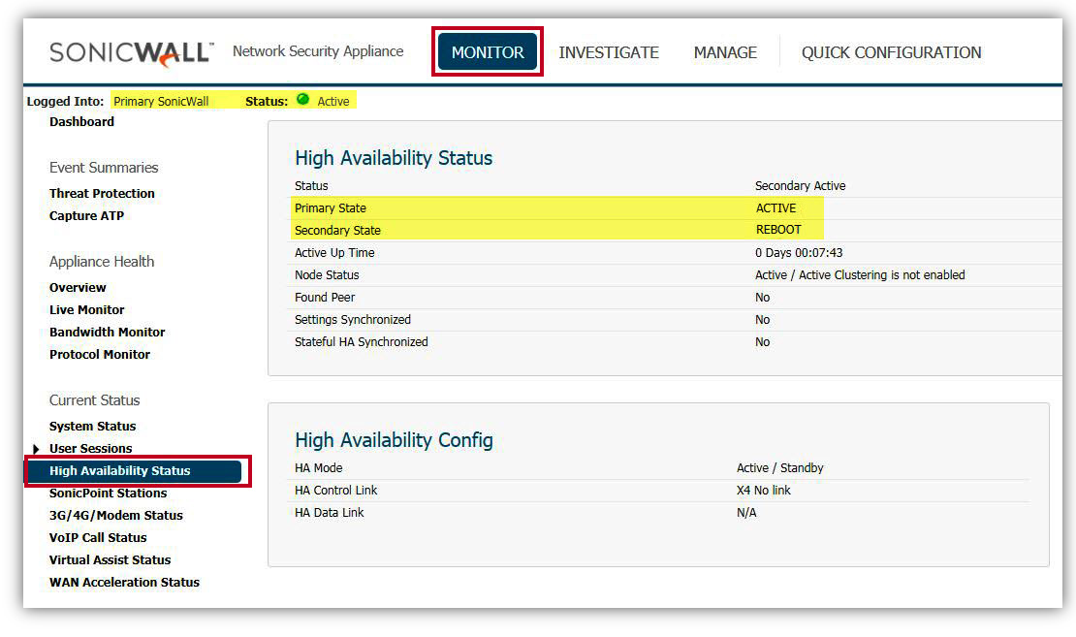1076x637 pixels.
Task: Go to the MANAGE tab
Action: click(725, 52)
